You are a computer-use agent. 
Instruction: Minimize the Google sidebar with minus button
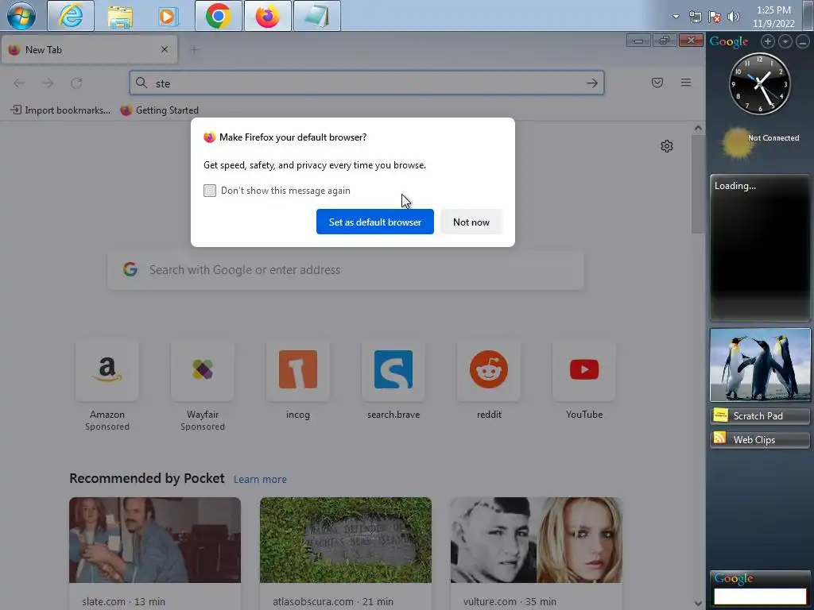(803, 41)
